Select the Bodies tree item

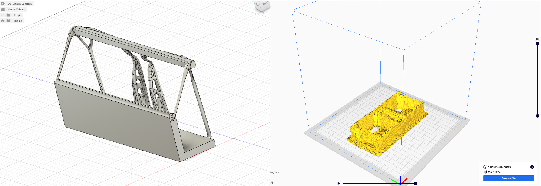pyautogui.click(x=18, y=21)
